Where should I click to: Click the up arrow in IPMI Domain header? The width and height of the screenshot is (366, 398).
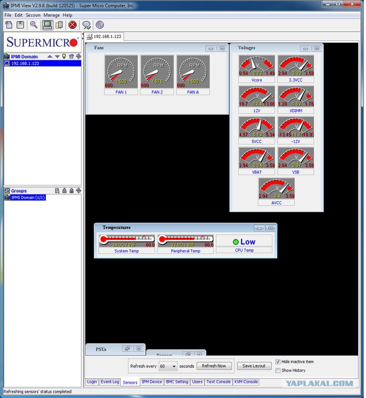click(x=50, y=56)
